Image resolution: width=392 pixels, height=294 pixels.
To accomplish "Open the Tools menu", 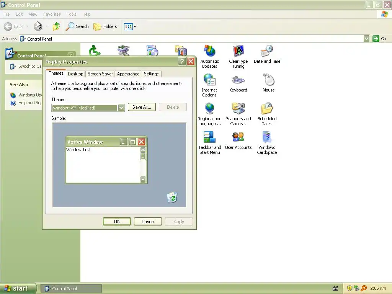I will click(71, 14).
